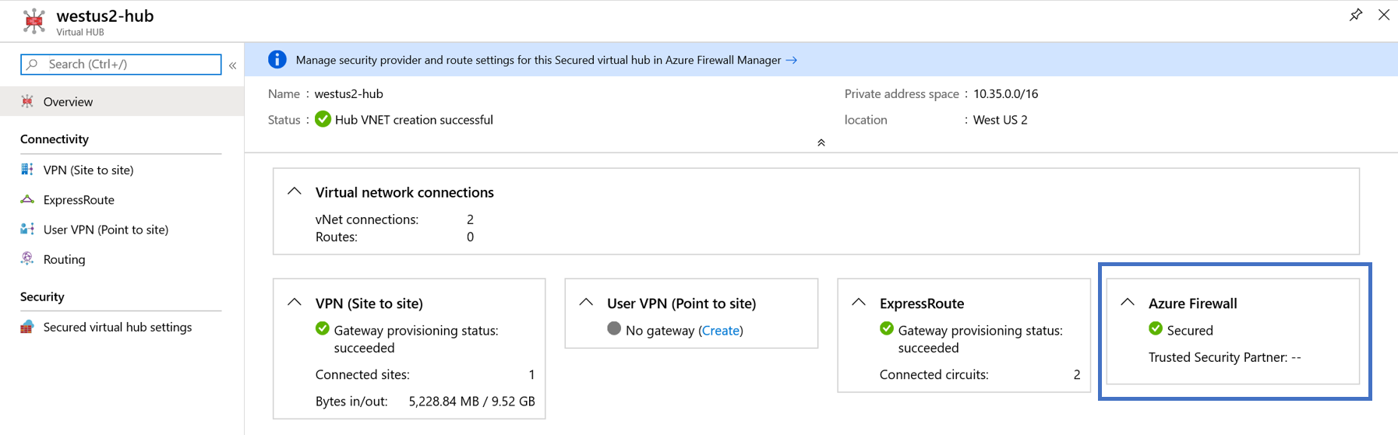This screenshot has width=1398, height=435.
Task: Collapse the Virtual network connections section
Action: 295,191
